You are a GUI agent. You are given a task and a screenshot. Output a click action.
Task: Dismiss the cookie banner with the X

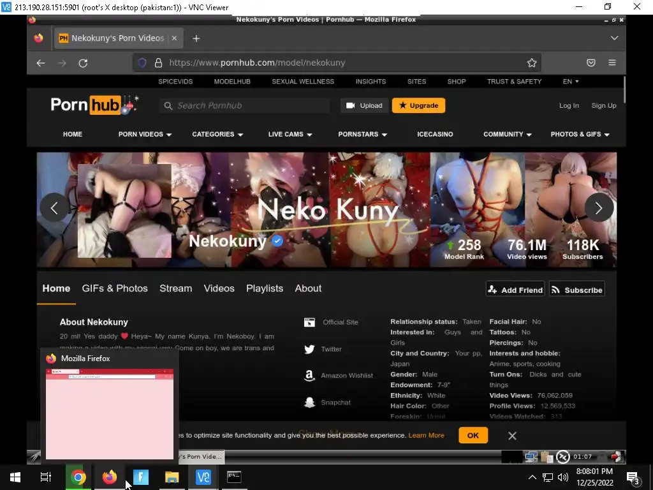tap(512, 435)
